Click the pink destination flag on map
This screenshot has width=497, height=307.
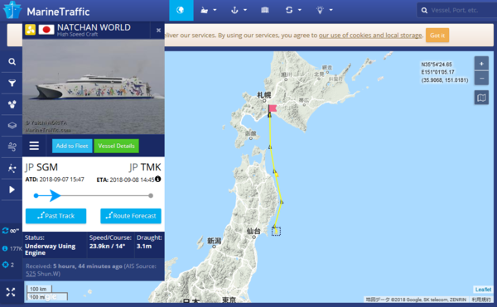pos(273,108)
